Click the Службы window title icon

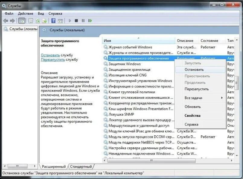tap(4, 6)
